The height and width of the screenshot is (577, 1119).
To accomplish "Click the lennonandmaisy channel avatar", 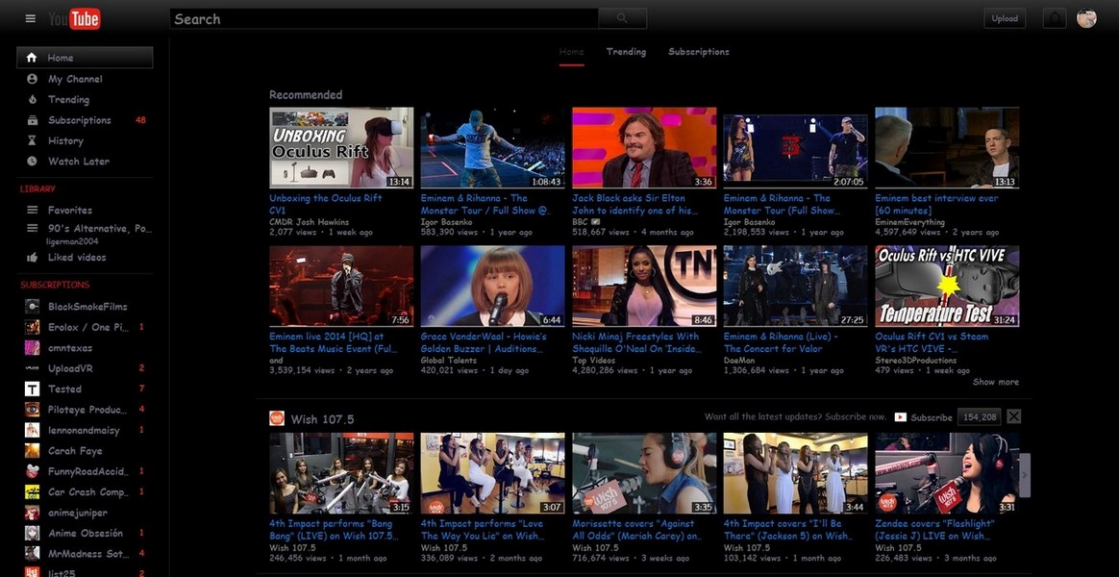I will (32, 431).
